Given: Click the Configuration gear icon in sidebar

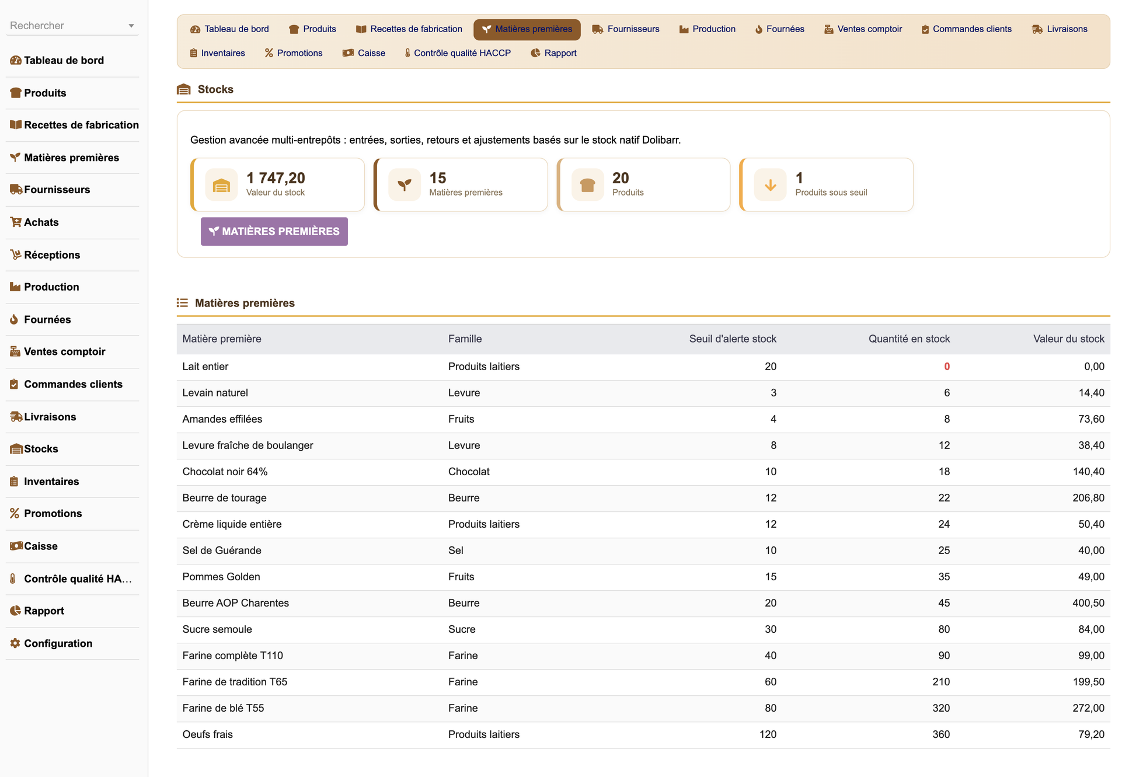Looking at the screenshot, I should tap(16, 643).
